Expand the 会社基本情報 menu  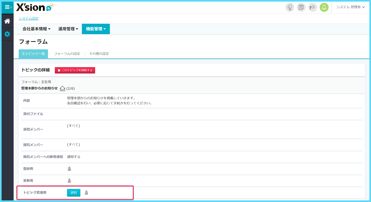[x=36, y=29]
